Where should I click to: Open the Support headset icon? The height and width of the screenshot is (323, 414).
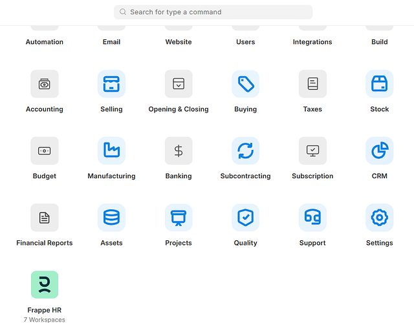tap(312, 218)
